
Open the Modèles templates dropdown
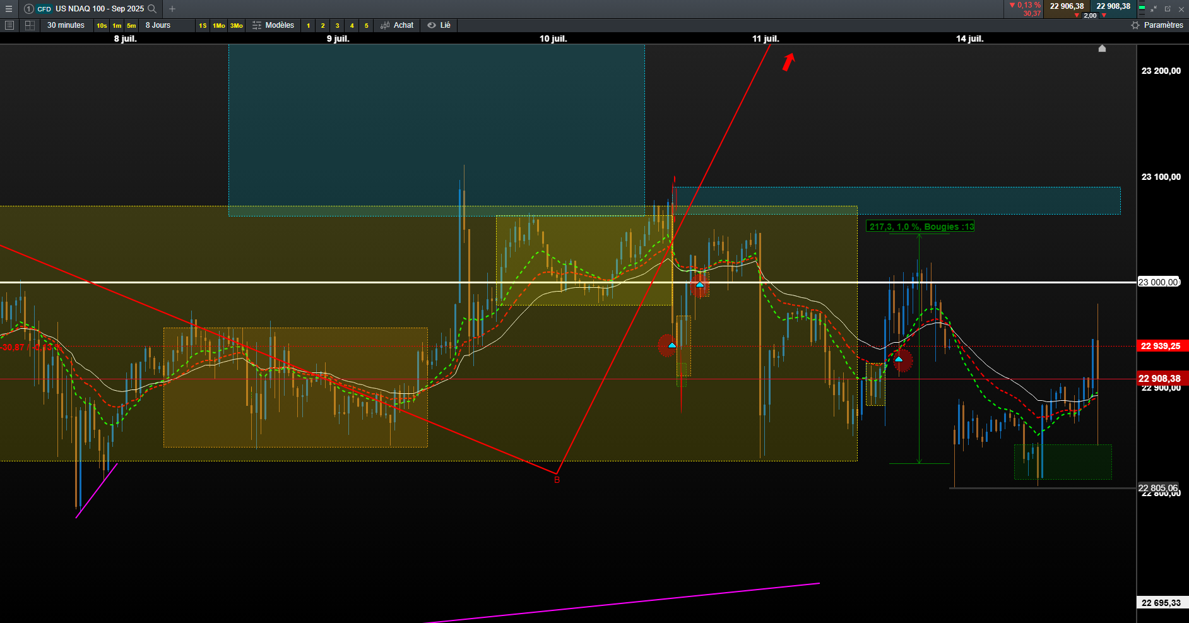pyautogui.click(x=273, y=25)
